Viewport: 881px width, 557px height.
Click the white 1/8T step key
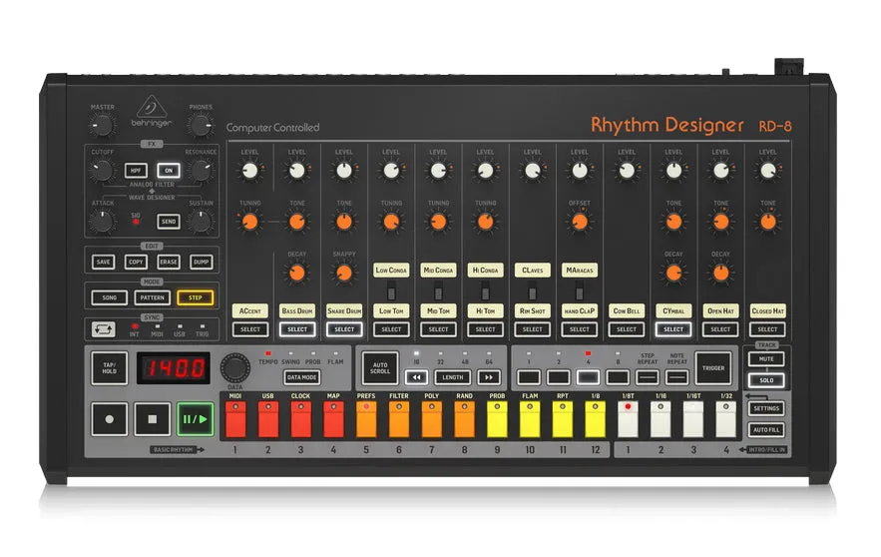[629, 418]
